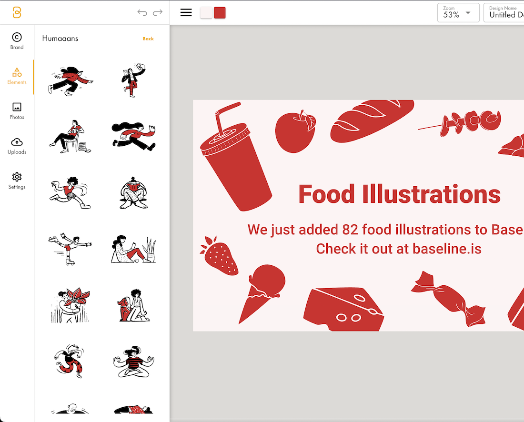Viewport: 524px width, 422px height.
Task: Open the Photos panel
Action: coord(17,111)
